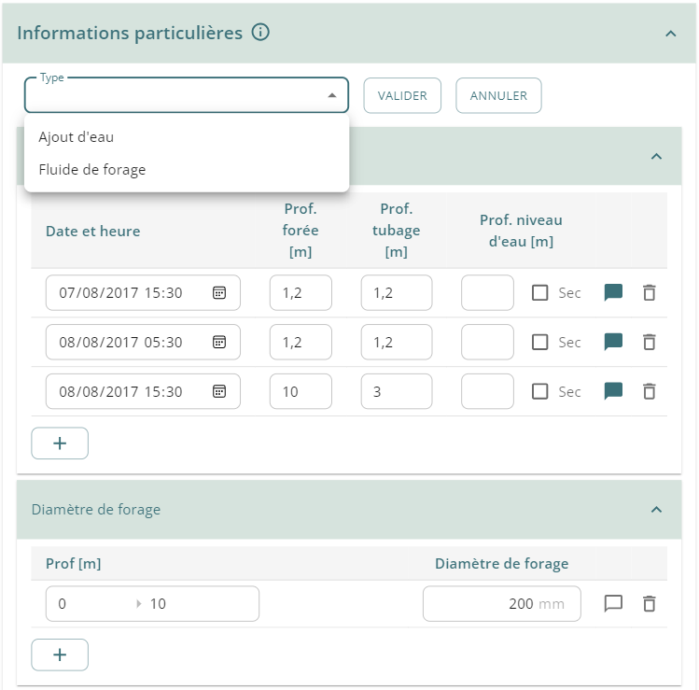Screen dimensions: 699x690
Task: Check Sec for the 08/08/2017 05:30 row
Action: 539,343
